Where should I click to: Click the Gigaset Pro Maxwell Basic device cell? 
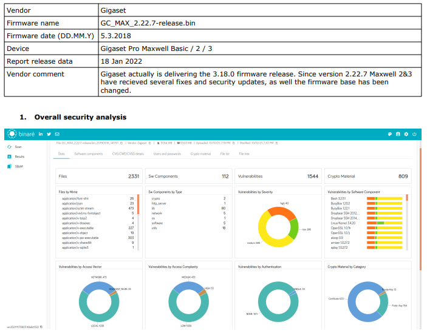tap(260, 49)
